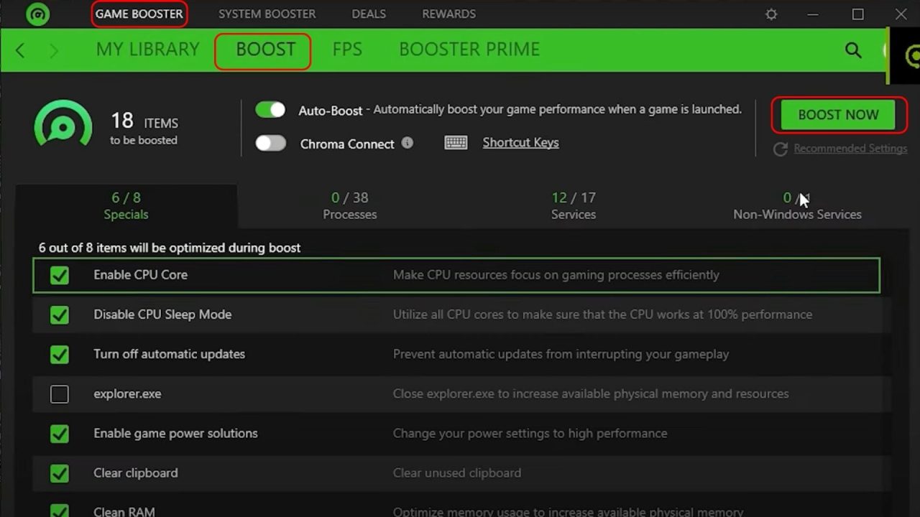920x517 pixels.
Task: Click the 'Clean RAM' label
Action: coord(124,511)
